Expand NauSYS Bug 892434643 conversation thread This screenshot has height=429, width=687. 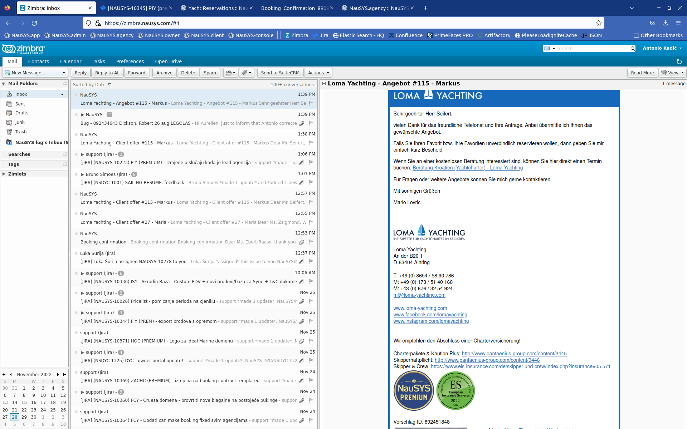pyautogui.click(x=83, y=115)
